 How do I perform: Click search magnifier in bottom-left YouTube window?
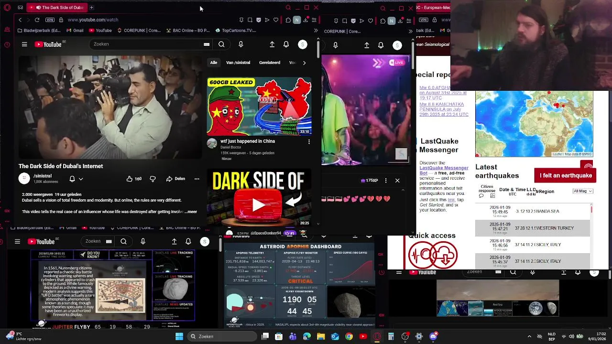123,241
